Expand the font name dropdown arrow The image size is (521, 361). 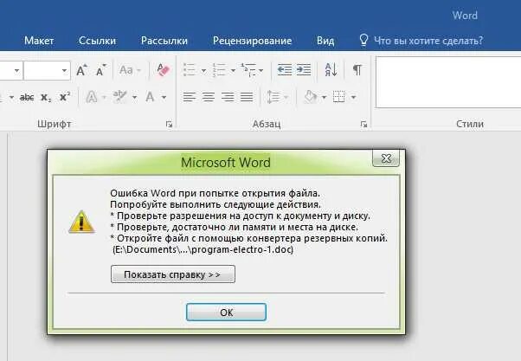point(16,70)
